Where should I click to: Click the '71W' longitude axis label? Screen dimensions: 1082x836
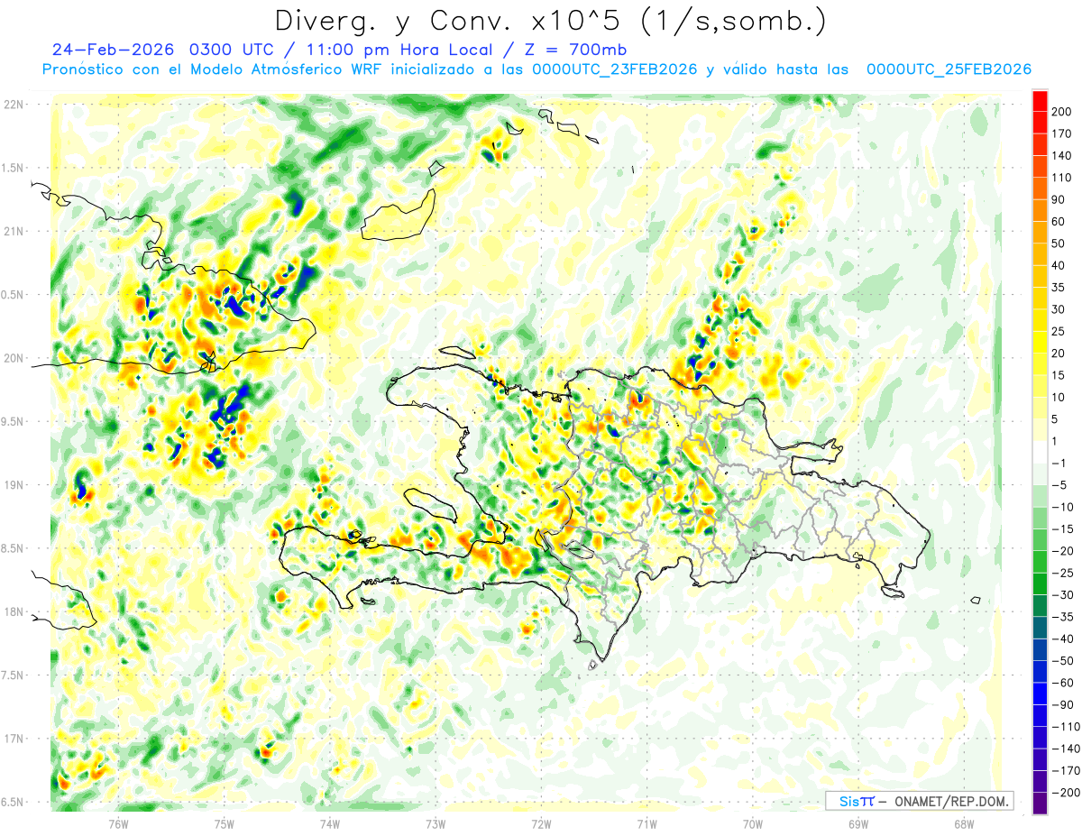point(646,823)
